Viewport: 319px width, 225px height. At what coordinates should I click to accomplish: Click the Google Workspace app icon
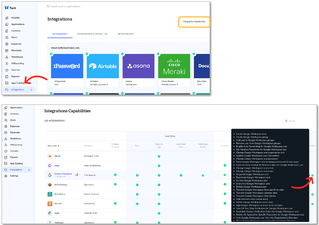click(50, 175)
